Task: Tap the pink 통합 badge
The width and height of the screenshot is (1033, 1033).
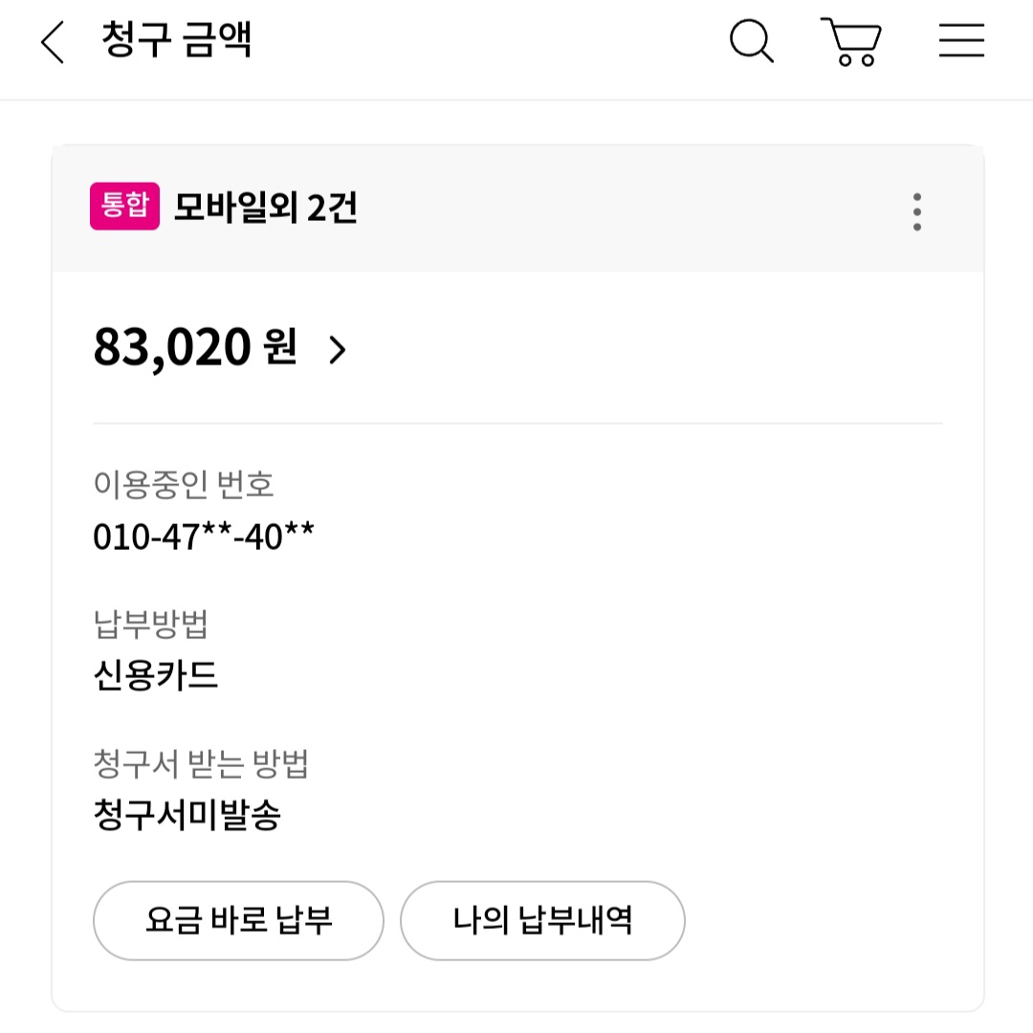Action: pyautogui.click(x=124, y=207)
